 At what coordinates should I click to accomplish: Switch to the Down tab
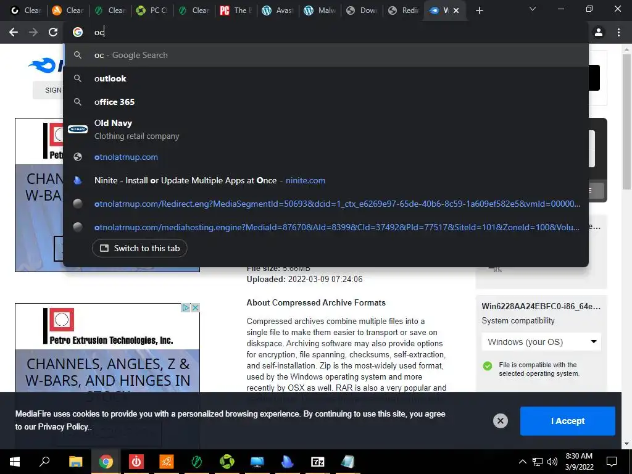point(361,10)
